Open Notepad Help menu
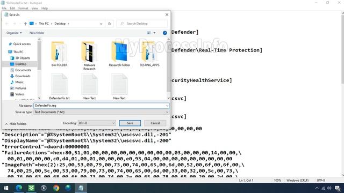Viewport: 344px width, 193px height. click(x=45, y=9)
